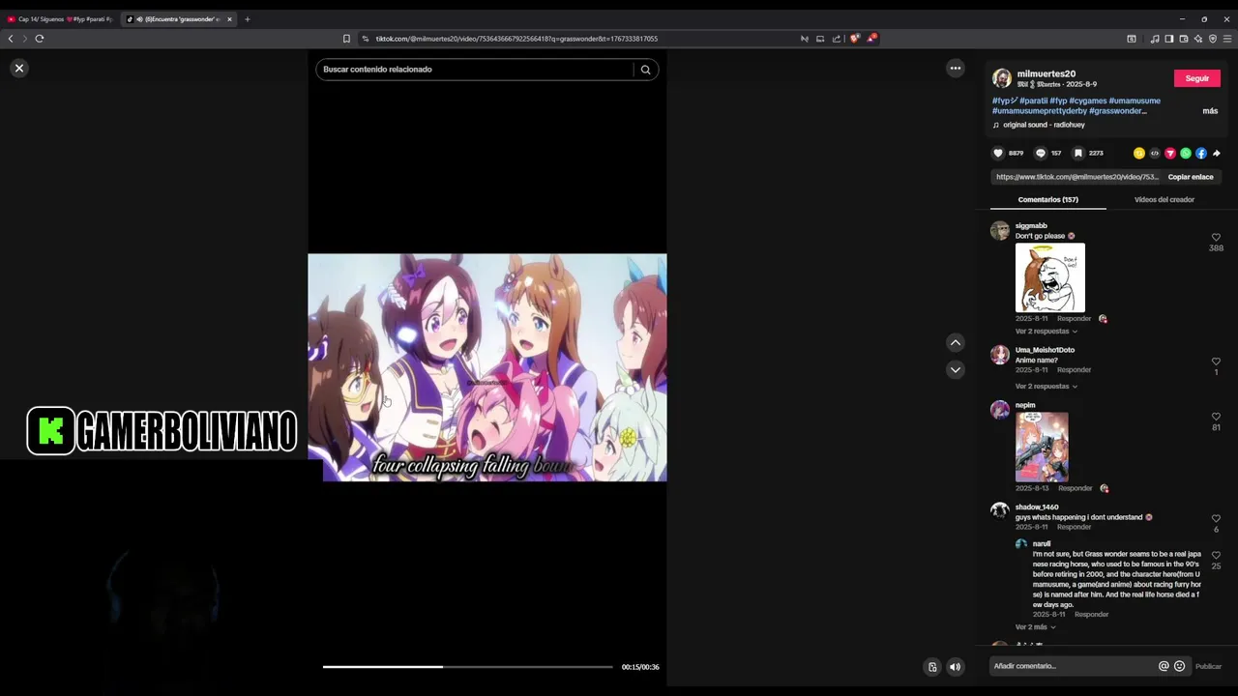Close the TikTok browser tab

(x=229, y=19)
